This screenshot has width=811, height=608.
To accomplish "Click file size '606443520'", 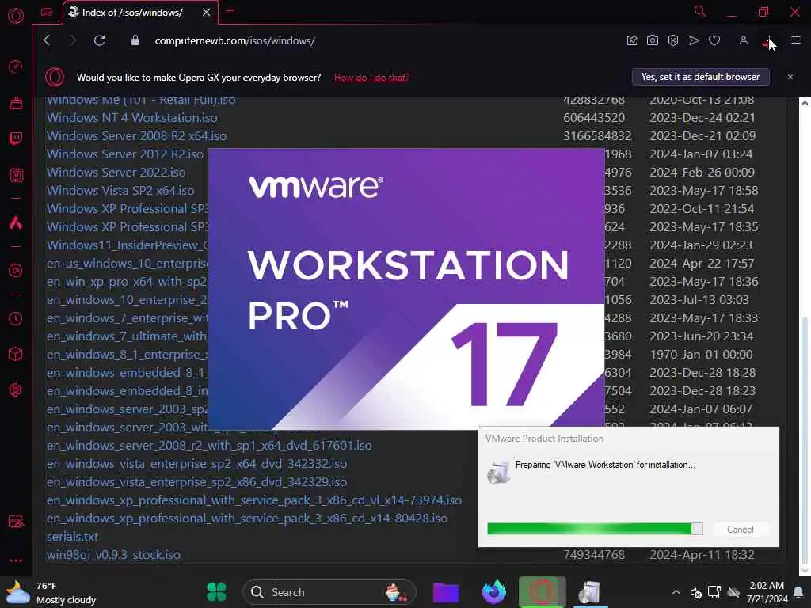I will coord(594,118).
